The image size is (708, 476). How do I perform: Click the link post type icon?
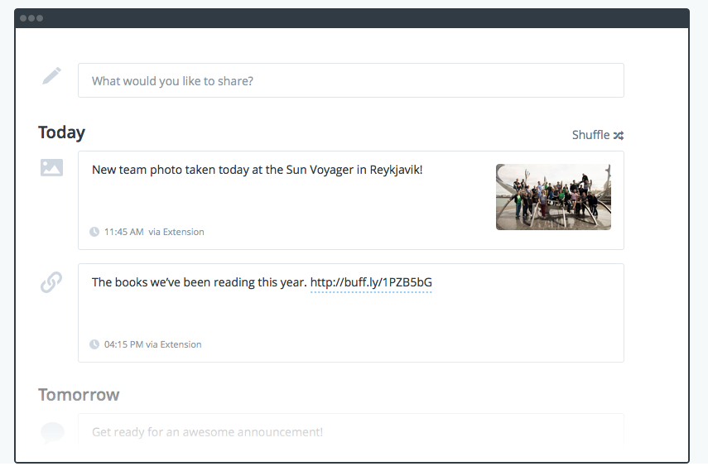point(51,282)
